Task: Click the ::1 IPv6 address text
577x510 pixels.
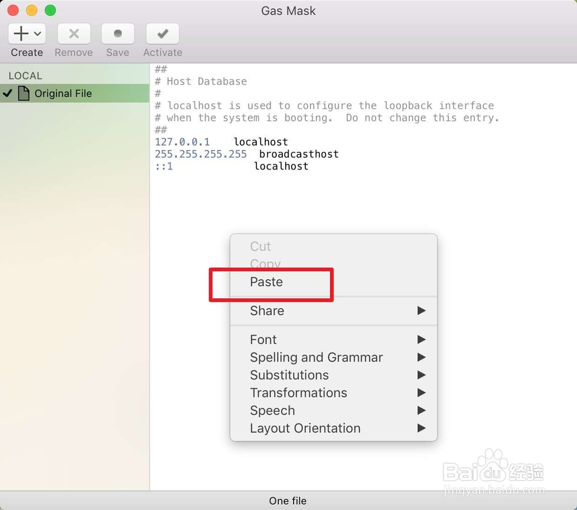Action: (164, 166)
